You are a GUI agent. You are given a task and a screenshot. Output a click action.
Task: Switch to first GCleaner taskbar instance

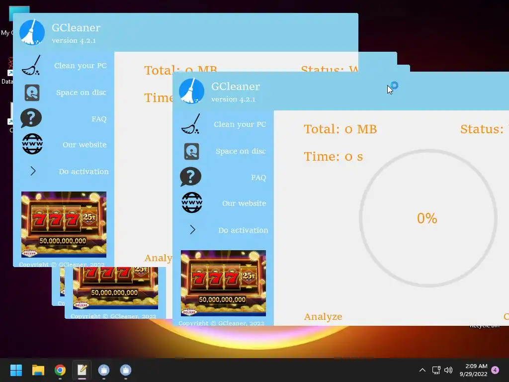point(104,370)
